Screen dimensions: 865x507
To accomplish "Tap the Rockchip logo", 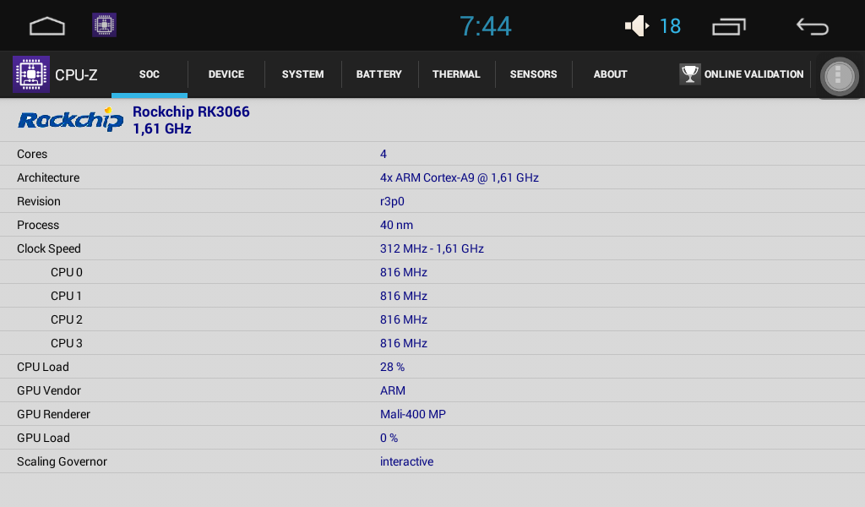I will click(x=71, y=119).
